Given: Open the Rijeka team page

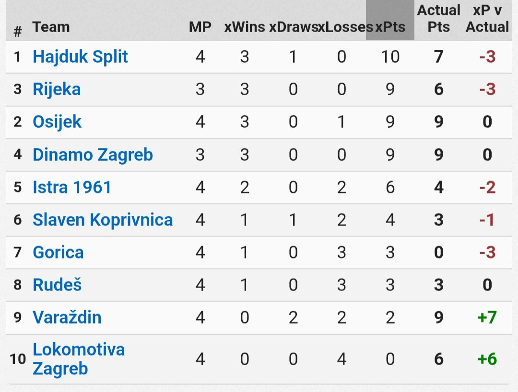Looking at the screenshot, I should [x=57, y=90].
